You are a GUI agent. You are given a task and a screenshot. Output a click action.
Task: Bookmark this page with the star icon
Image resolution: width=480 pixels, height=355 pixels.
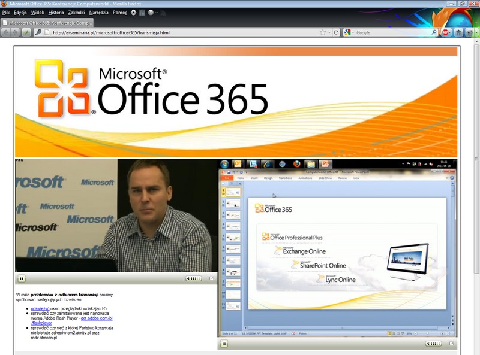(323, 32)
